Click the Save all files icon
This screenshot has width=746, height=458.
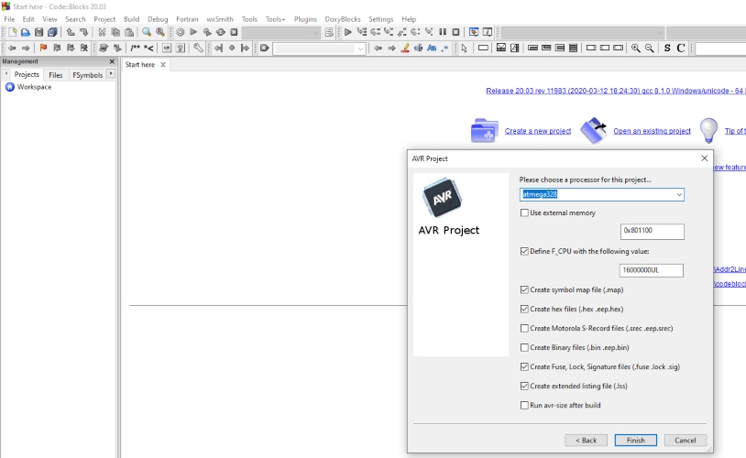[x=52, y=32]
